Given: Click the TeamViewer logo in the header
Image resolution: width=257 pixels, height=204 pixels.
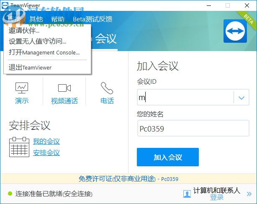Looking at the screenshot, I should 235,31.
